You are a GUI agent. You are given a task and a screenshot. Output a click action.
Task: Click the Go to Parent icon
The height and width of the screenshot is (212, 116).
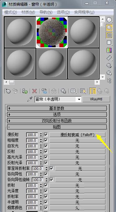coord(100,91)
